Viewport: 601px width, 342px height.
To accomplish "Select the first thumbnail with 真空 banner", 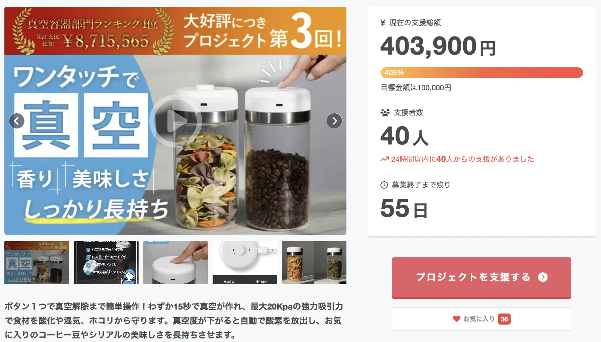I will pyautogui.click(x=37, y=262).
